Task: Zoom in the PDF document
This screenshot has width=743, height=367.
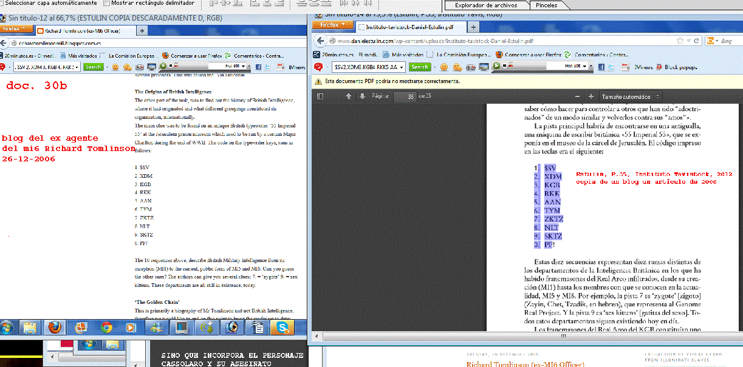Action: (x=591, y=96)
